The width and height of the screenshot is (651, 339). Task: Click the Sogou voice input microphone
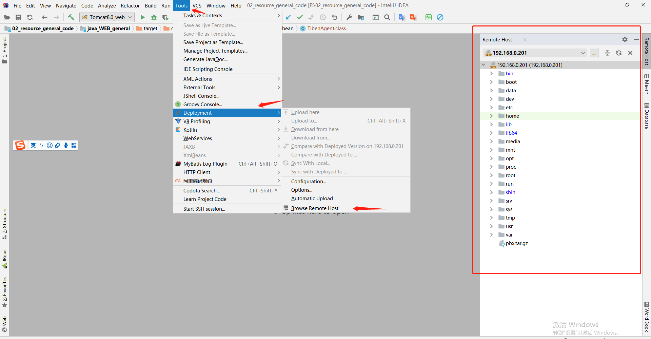tap(66, 145)
